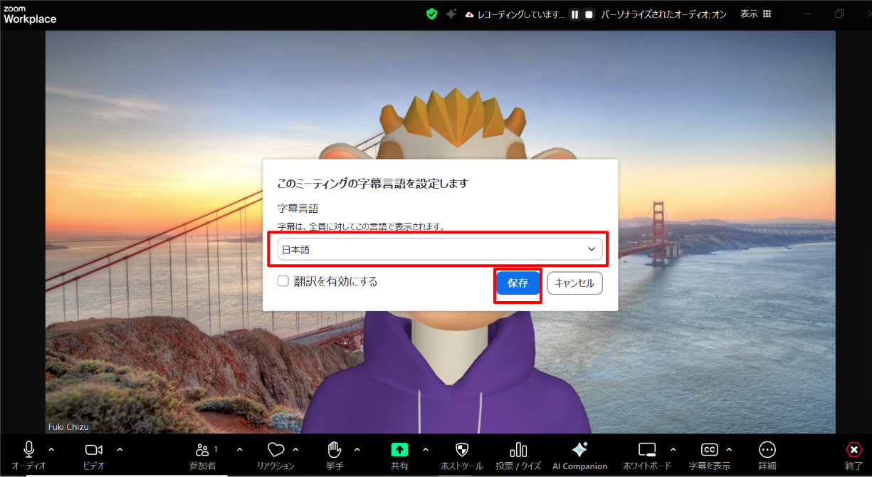This screenshot has height=477, width=872.
Task: Click the red 終了 end meeting icon
Action: (853, 450)
